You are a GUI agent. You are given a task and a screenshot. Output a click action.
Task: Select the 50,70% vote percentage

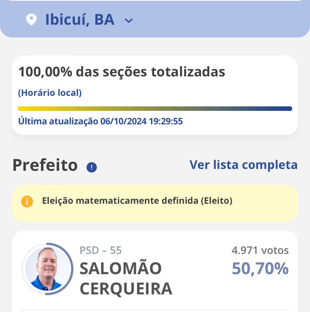260,269
